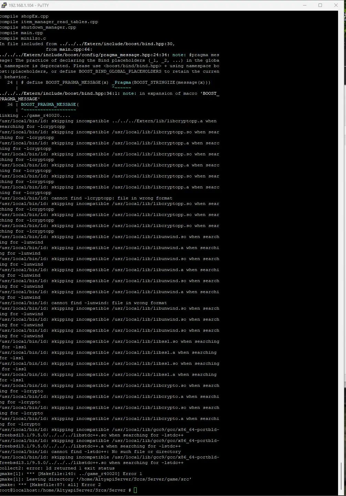The height and width of the screenshot is (496, 346).
Task: Click the 'Leaving directory' gmake line
Action: 96,479
